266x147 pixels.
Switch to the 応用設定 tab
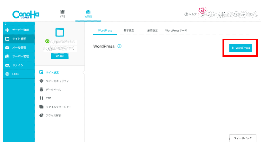[x=152, y=31]
